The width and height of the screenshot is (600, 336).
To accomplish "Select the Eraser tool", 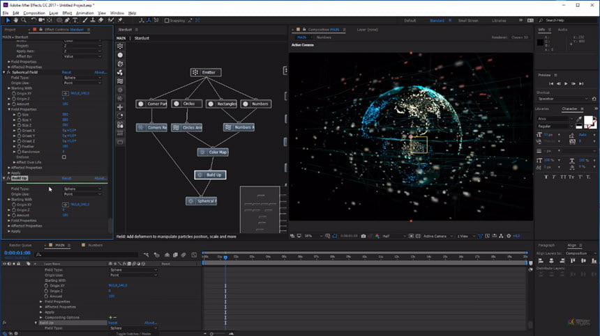I will click(x=100, y=20).
